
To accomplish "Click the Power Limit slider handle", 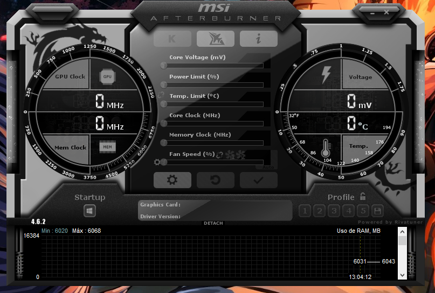I will [x=164, y=84].
